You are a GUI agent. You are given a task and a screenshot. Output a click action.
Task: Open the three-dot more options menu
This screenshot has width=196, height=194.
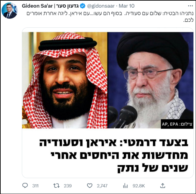click(190, 6)
